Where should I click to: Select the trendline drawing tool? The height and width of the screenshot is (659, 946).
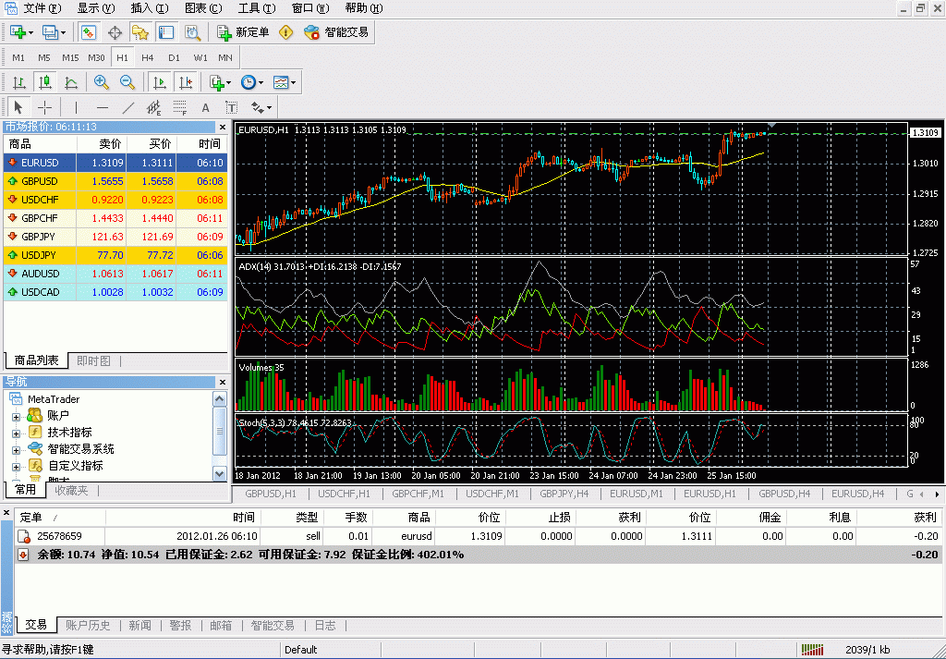(128, 107)
